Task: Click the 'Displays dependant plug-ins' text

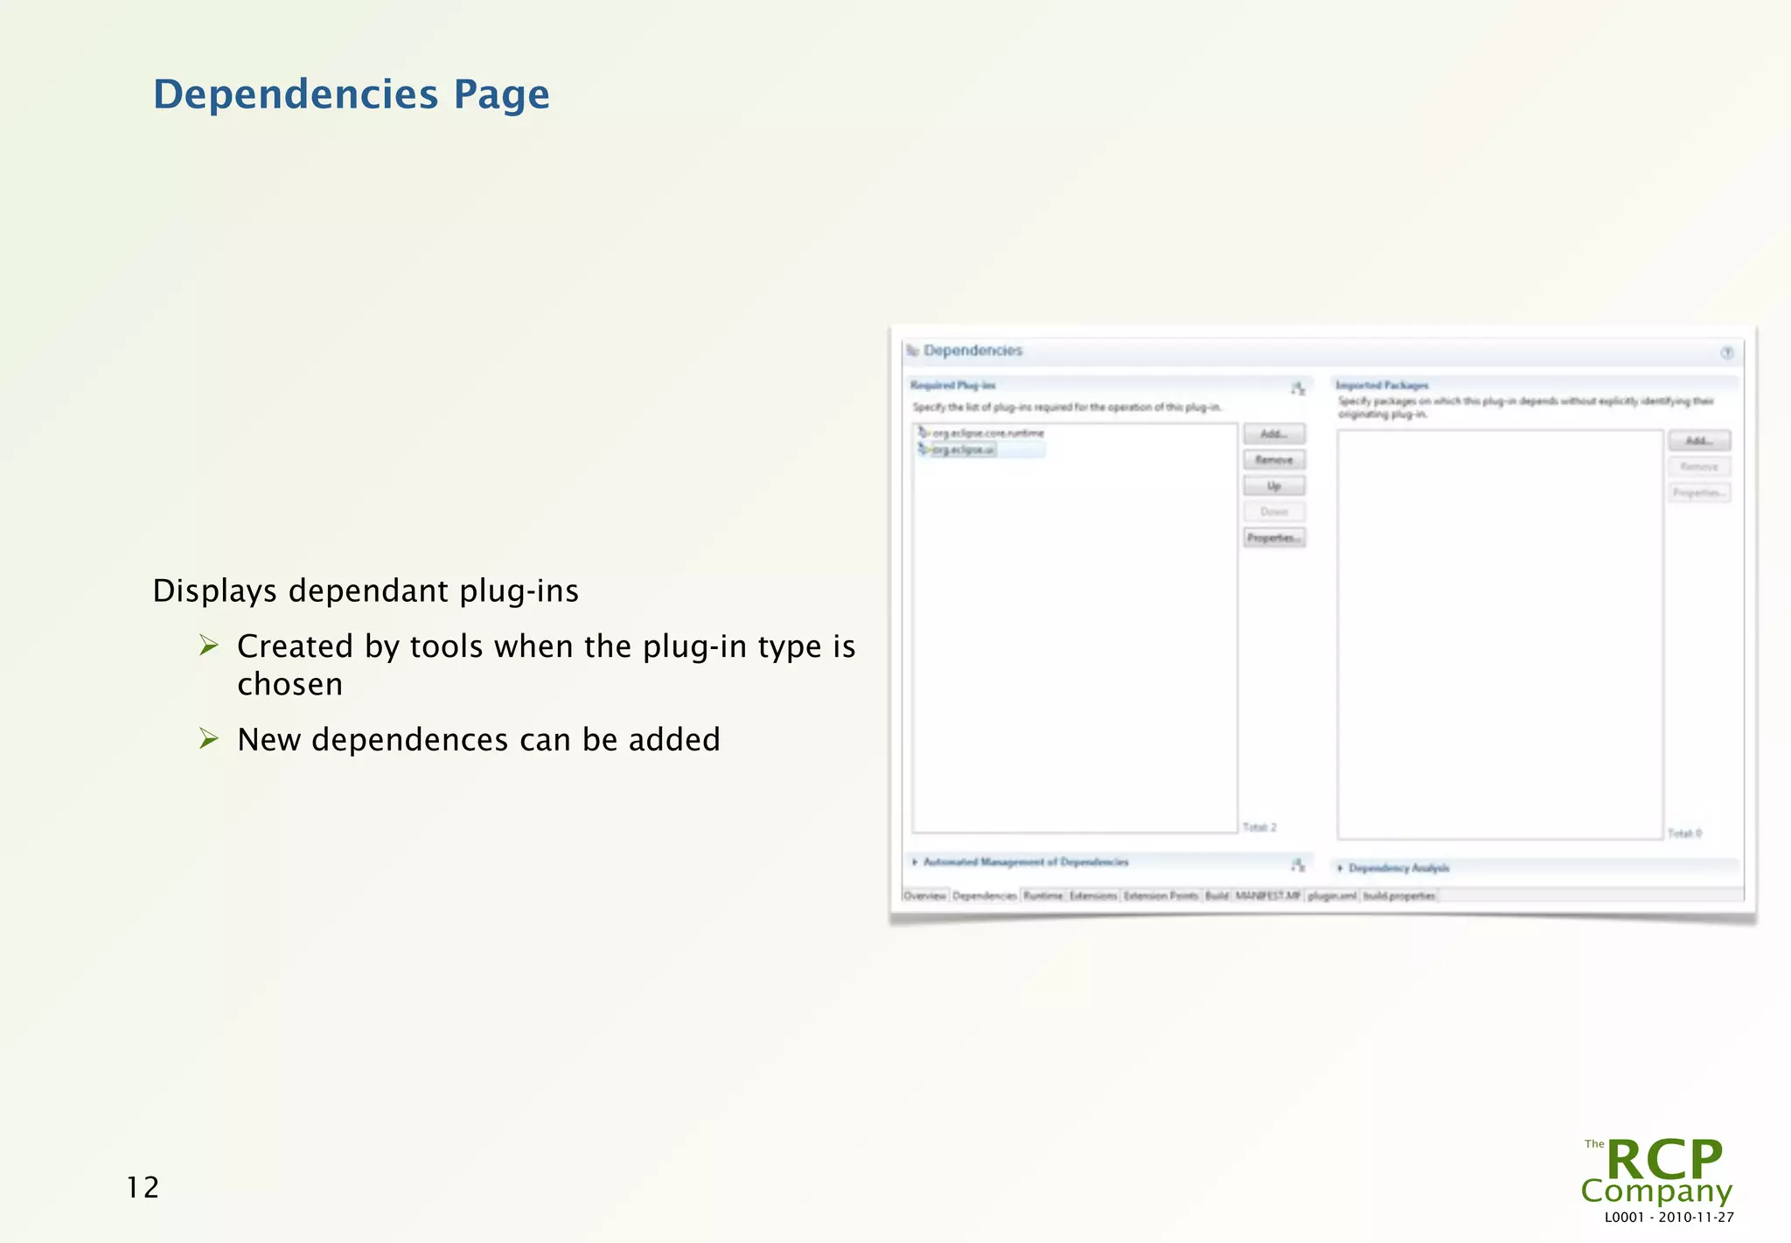Action: coord(366,590)
